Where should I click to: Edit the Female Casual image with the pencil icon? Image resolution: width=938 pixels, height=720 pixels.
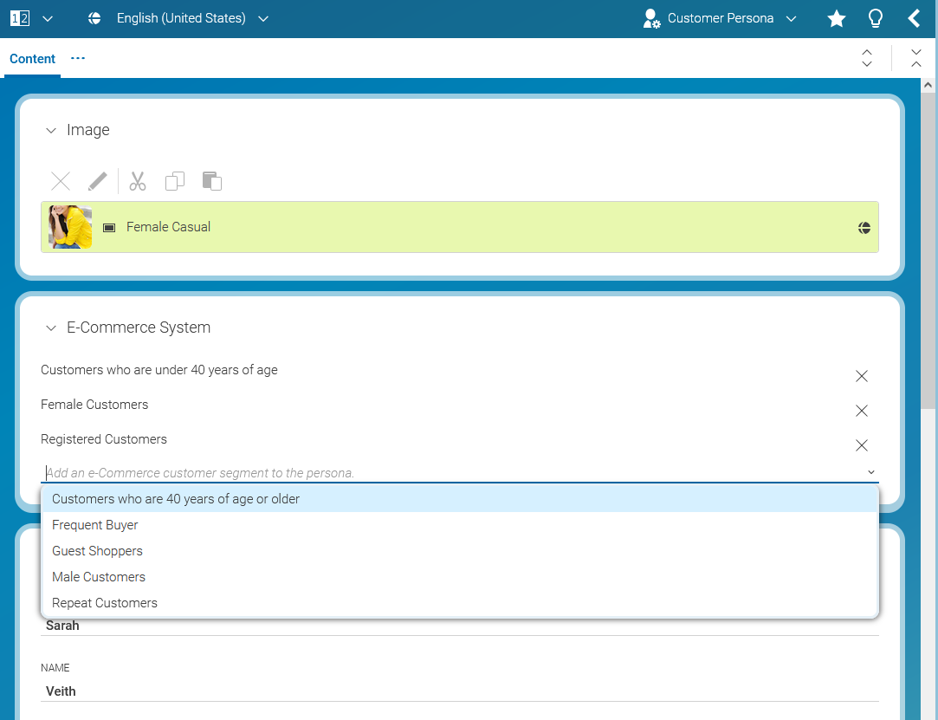(x=97, y=181)
